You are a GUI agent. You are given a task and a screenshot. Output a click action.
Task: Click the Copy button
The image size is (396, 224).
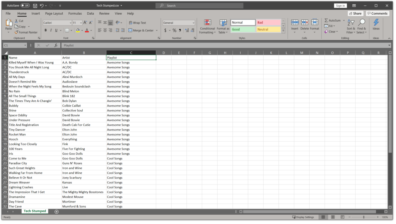[x=20, y=27]
